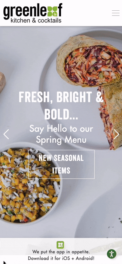Click the sliced veggie wrap photo

pyautogui.click(x=89, y=61)
